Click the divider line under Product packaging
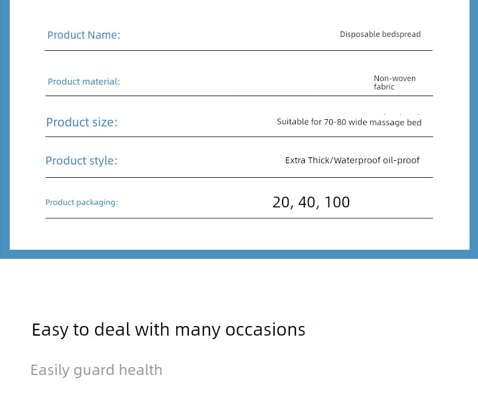Viewport: 478px width, 407px height. click(x=240, y=218)
